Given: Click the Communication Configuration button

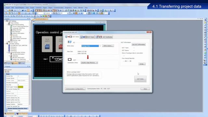Looking at the screenshot, I should coord(75,89).
